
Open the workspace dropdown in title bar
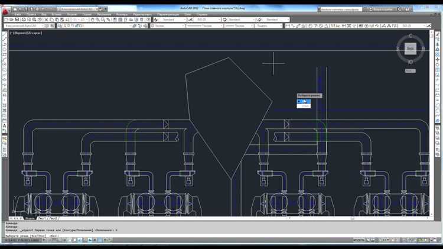pyautogui.click(x=78, y=9)
